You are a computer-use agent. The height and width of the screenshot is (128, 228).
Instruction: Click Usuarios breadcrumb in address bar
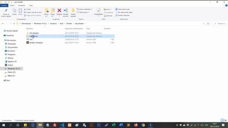click(53, 23)
